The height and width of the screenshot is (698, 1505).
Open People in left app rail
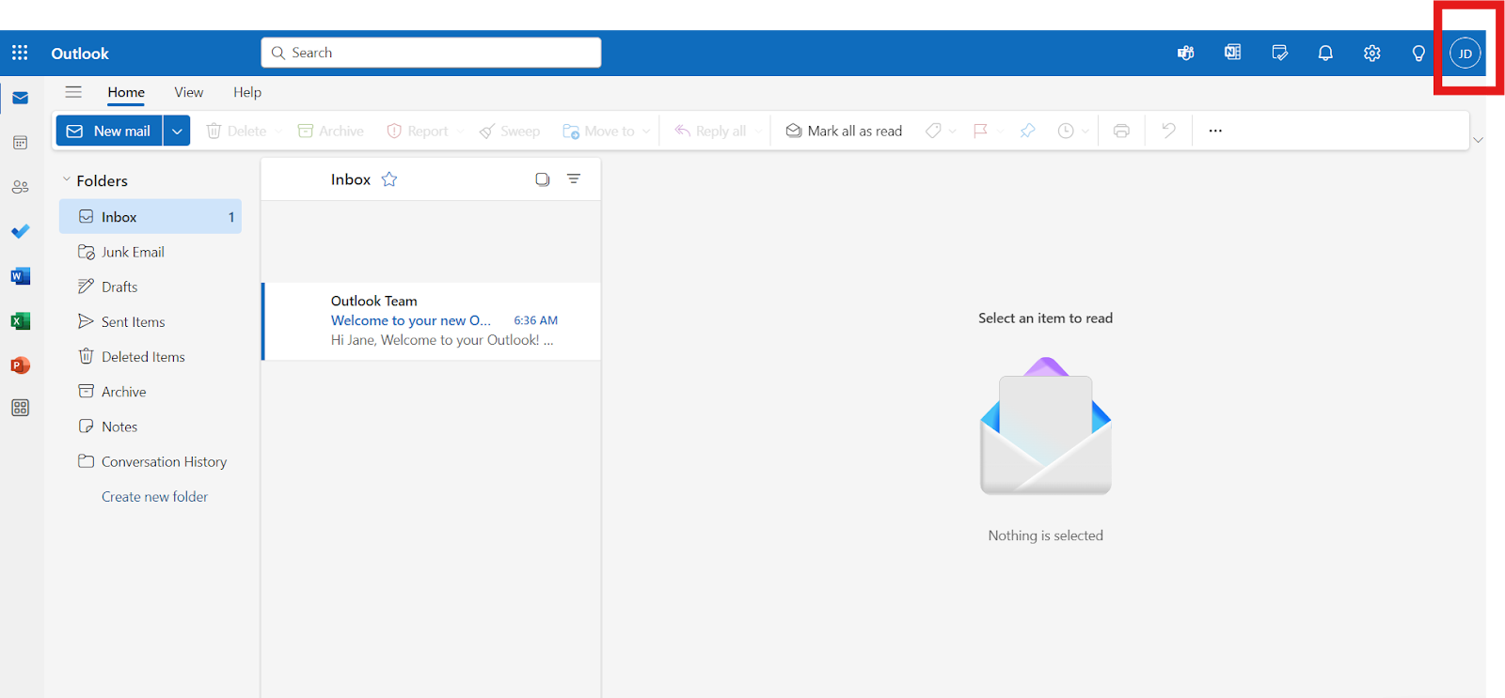(20, 187)
